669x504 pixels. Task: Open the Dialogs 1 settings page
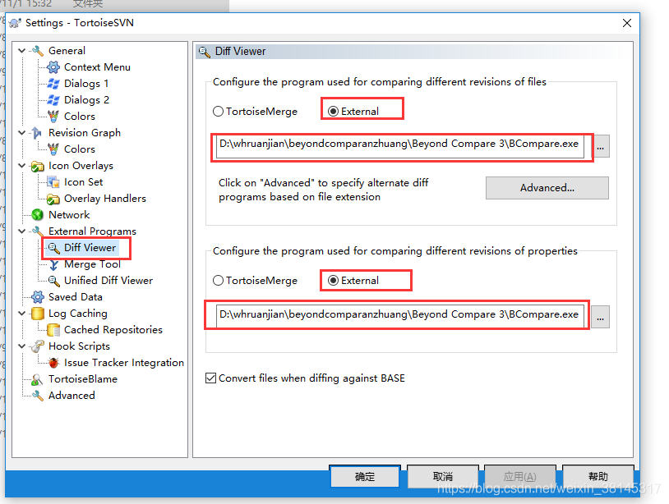coord(86,84)
